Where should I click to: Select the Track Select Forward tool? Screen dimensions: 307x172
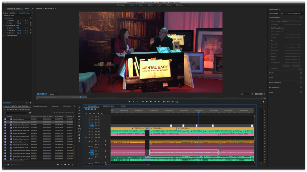pos(79,110)
